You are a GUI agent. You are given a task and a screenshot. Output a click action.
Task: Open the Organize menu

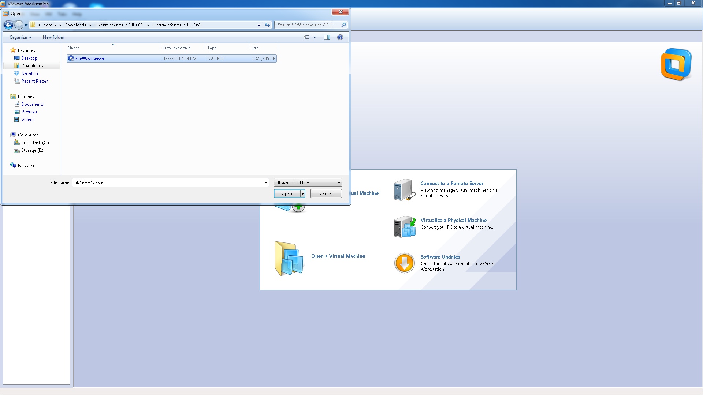coord(21,37)
